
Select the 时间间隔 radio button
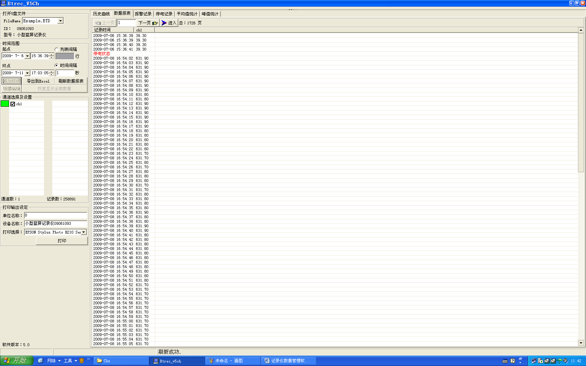pyautogui.click(x=57, y=66)
